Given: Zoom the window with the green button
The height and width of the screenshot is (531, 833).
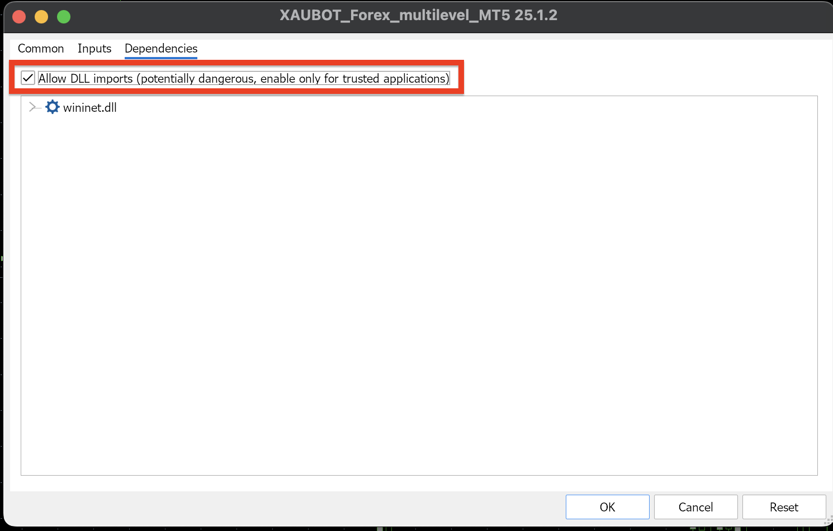Looking at the screenshot, I should (64, 17).
